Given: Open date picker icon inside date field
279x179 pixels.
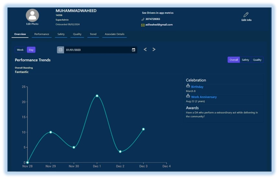Looking at the screenshot, I should (134, 50).
